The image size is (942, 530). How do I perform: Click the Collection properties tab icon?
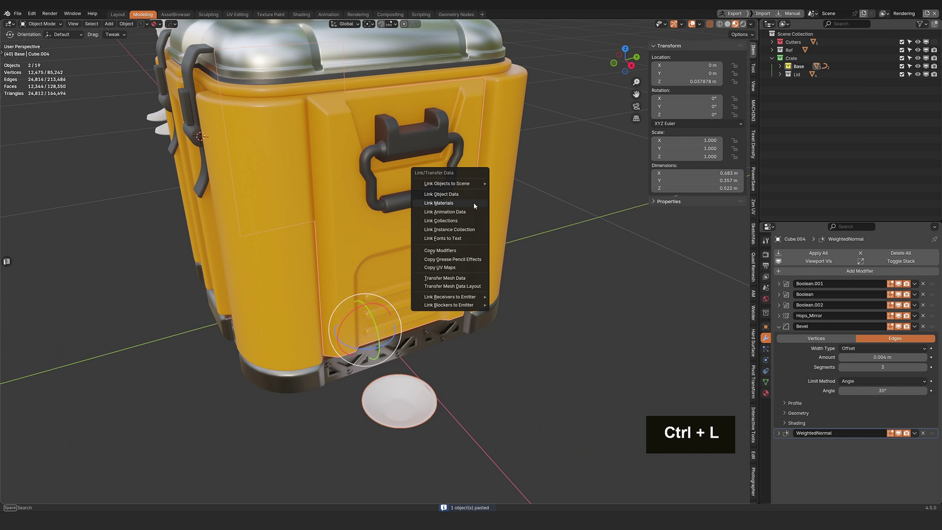766,313
